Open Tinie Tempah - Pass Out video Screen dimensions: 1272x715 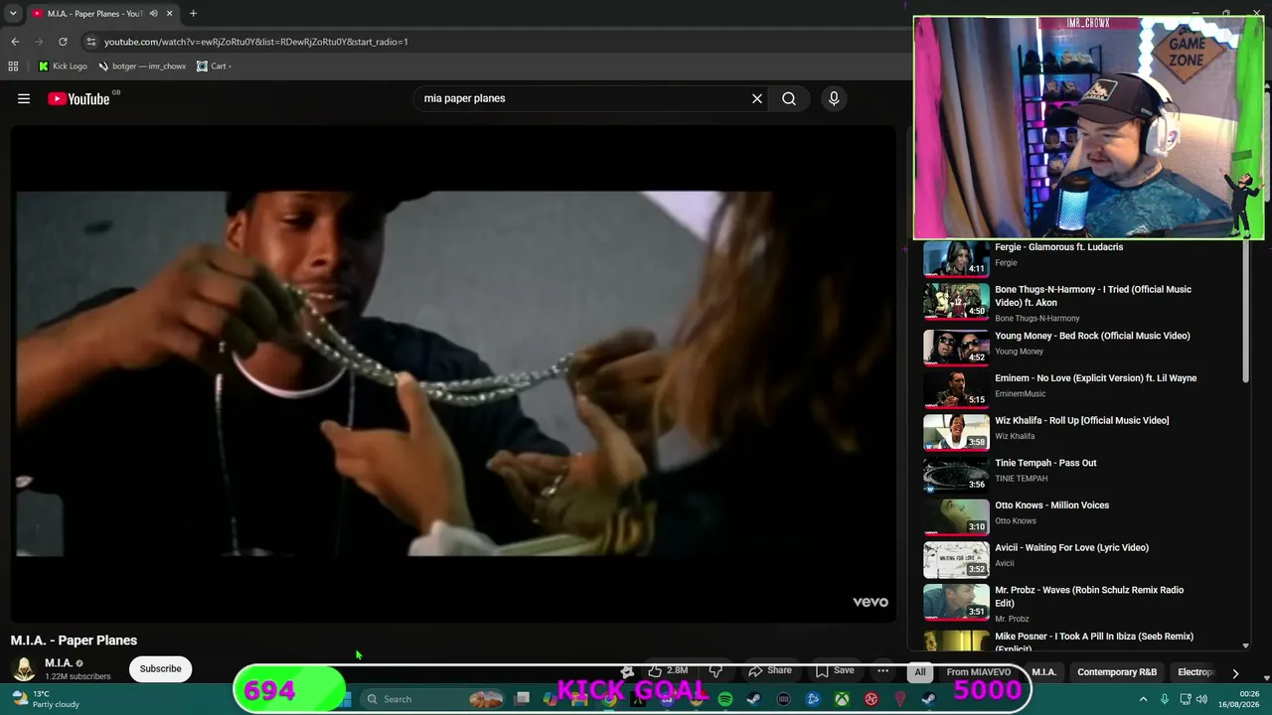pyautogui.click(x=1045, y=463)
